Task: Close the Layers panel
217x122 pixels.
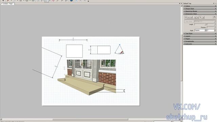Action: [x=216, y=36]
